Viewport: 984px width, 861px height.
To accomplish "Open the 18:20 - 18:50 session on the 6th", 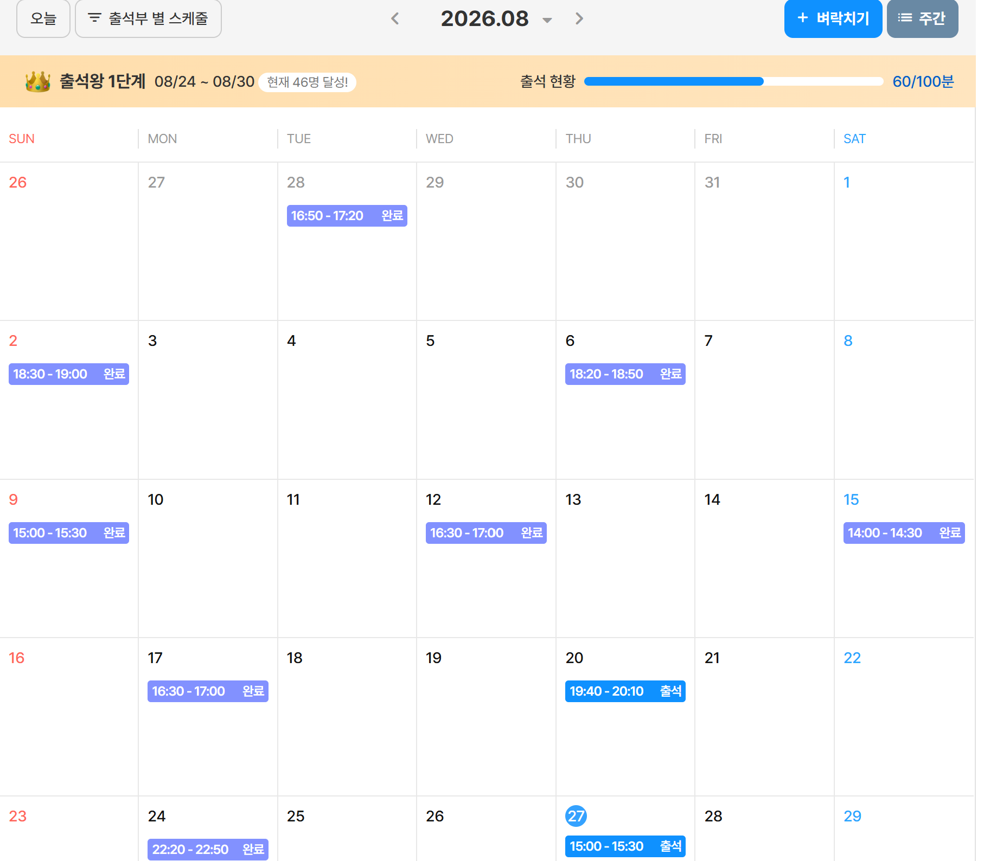I will point(625,374).
